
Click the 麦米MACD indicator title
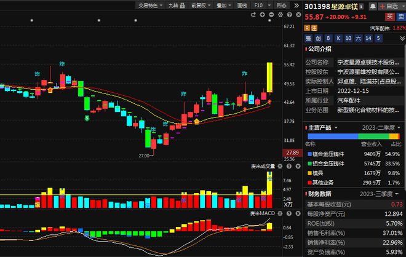click(262, 213)
